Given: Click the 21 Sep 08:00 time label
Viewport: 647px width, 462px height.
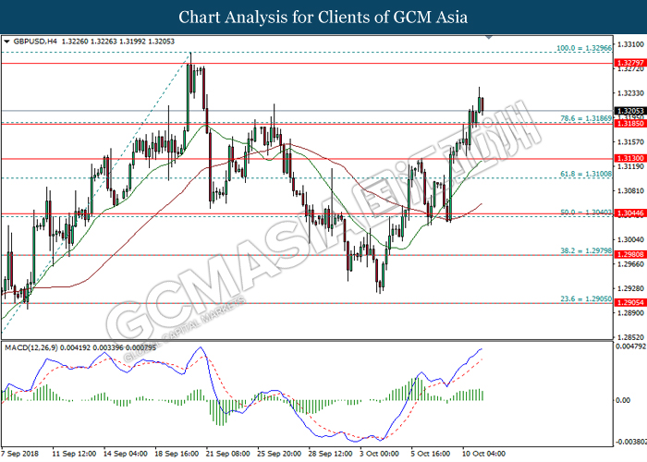Looking at the screenshot, I should coord(227,454).
